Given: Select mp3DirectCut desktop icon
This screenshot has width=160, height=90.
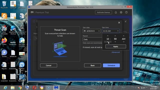Looking at the screenshot, I should tap(22, 78).
